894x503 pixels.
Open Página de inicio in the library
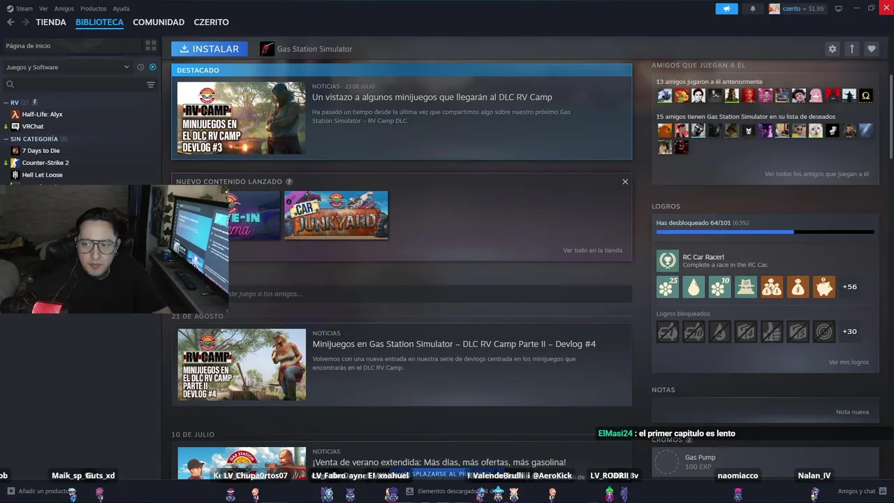(x=71, y=45)
